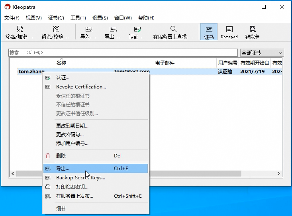This screenshot has width=292, height=216.
Task: Click the 导出 export toolbar icon
Action: [x=112, y=32]
